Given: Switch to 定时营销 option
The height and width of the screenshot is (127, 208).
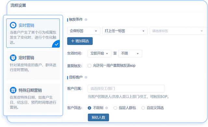Looking at the screenshot, I should (33, 66).
